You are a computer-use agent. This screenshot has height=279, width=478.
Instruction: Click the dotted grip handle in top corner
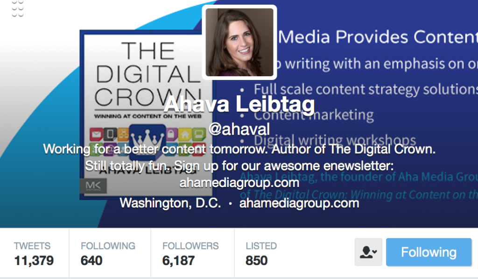[x=18, y=8]
